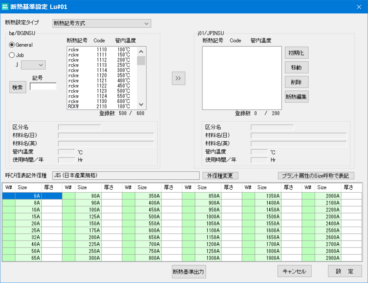This screenshot has height=283, width=368.
Task: Click the 初期化 button
Action: click(296, 53)
